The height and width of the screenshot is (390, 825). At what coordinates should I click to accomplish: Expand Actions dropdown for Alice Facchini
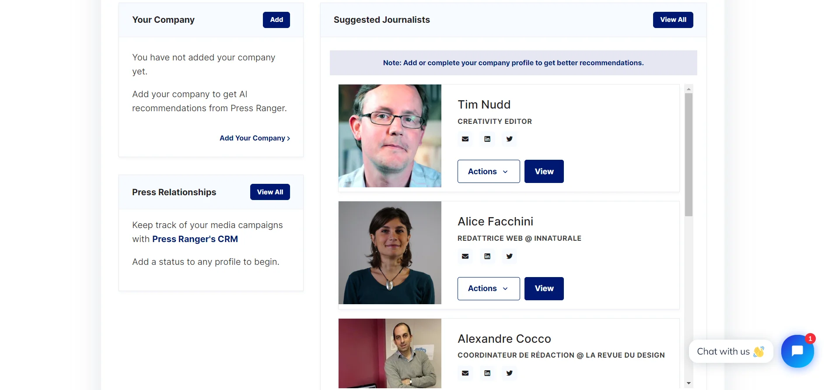click(489, 288)
